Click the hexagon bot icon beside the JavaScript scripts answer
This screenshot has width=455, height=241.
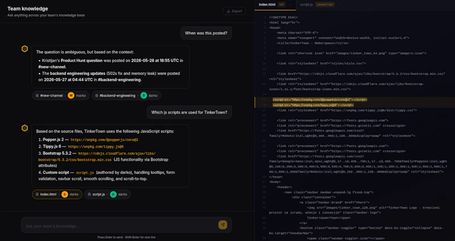[24, 128]
